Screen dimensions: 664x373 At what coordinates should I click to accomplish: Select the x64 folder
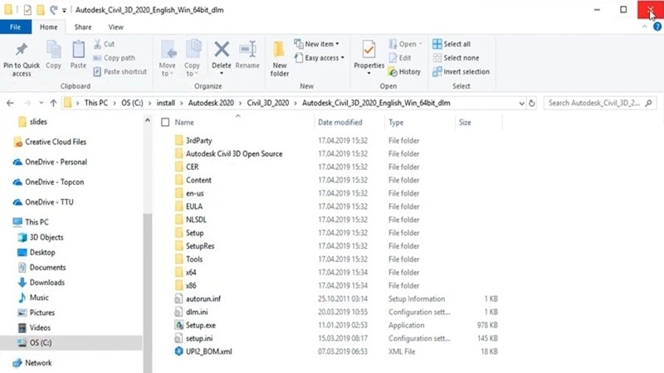pos(185,273)
